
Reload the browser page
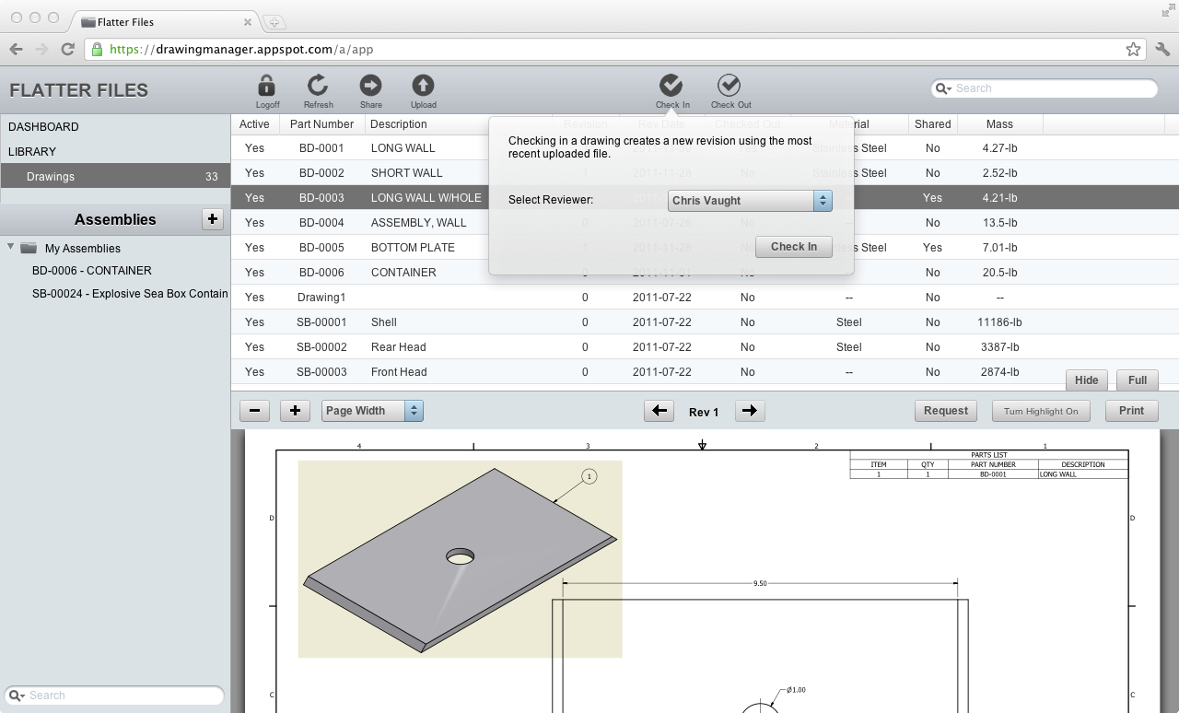(x=67, y=49)
